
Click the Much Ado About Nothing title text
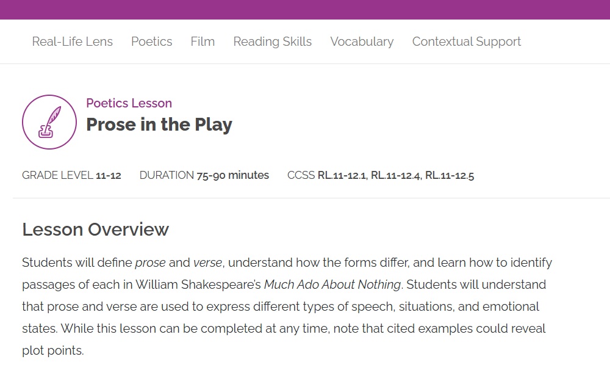(332, 285)
